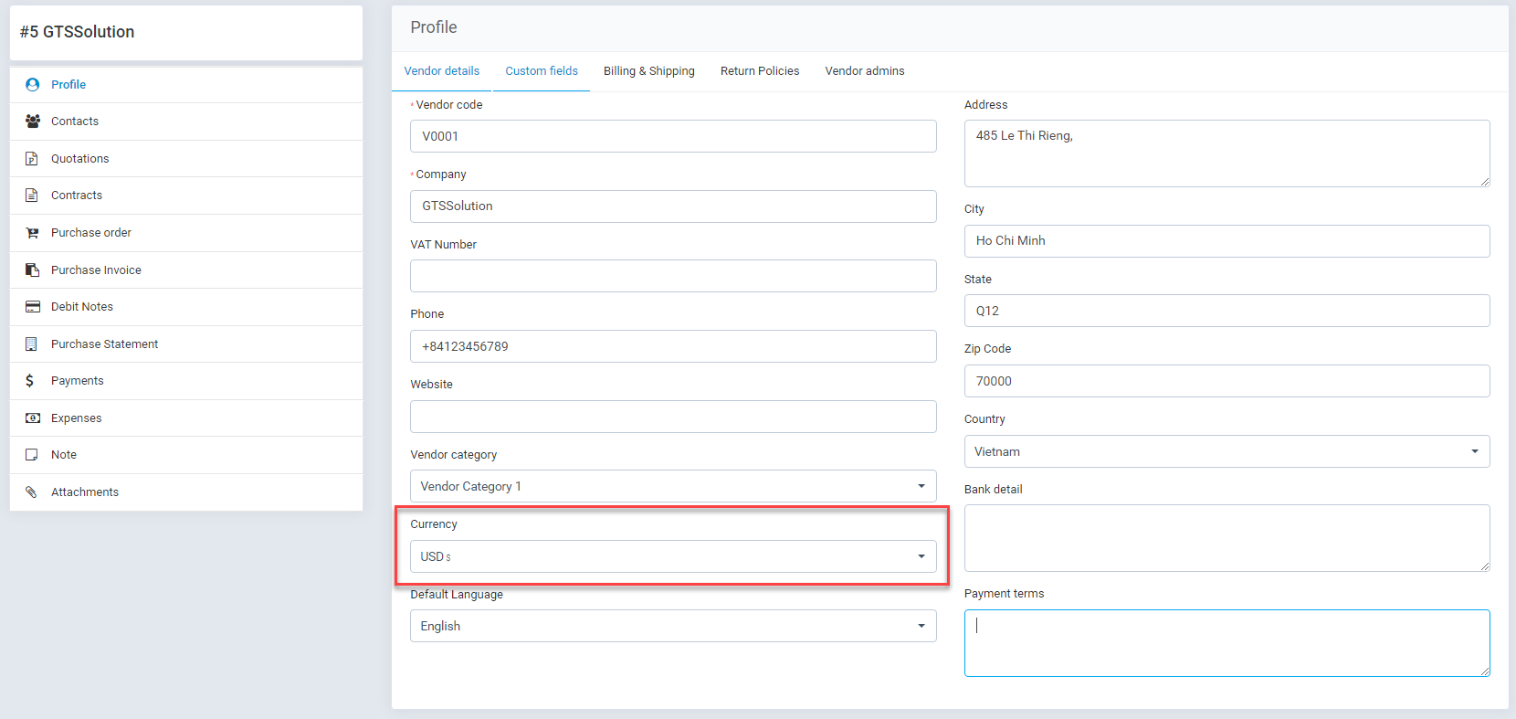Click the Debit Notes card icon
This screenshot has height=719, width=1516.
pyautogui.click(x=33, y=307)
